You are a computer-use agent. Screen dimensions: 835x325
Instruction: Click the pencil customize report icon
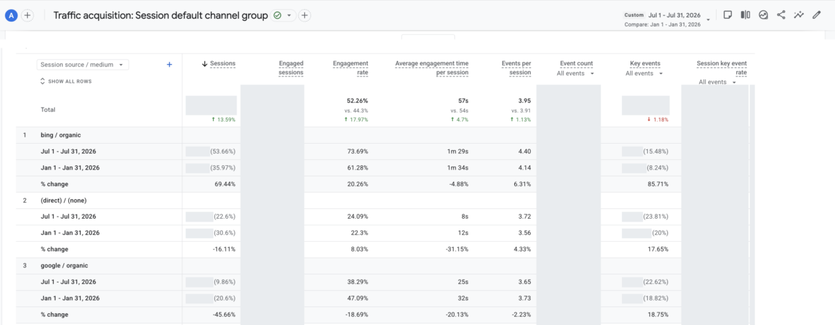click(x=817, y=15)
